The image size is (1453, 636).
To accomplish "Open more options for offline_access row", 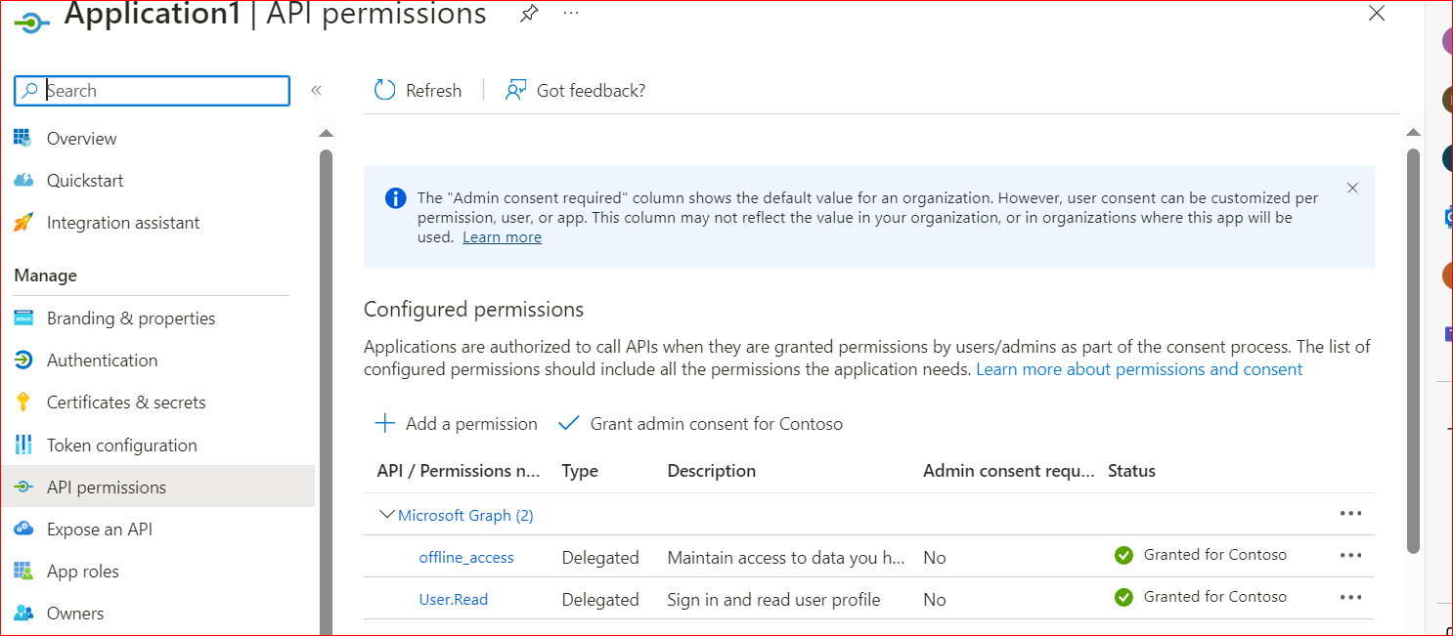I will [1350, 555].
